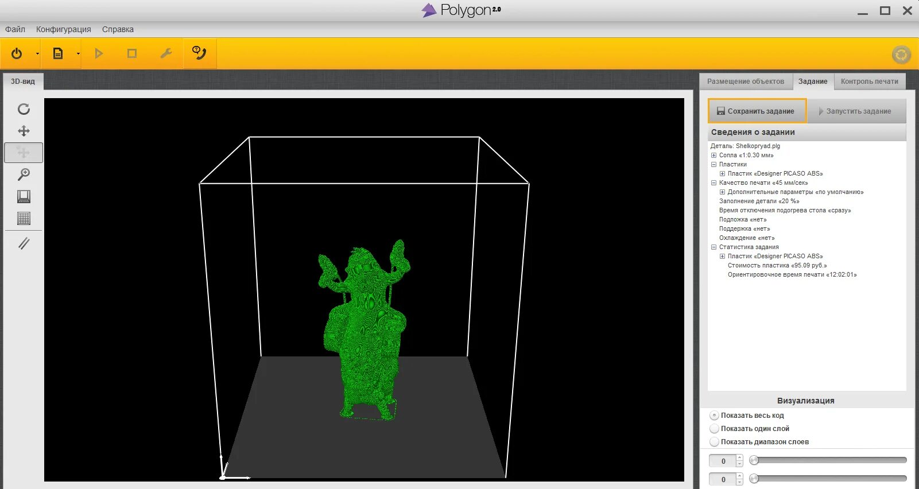Viewport: 919px width, 489px height.
Task: Click the text Деталь: Shelkopryad.plg
Action: [745, 146]
